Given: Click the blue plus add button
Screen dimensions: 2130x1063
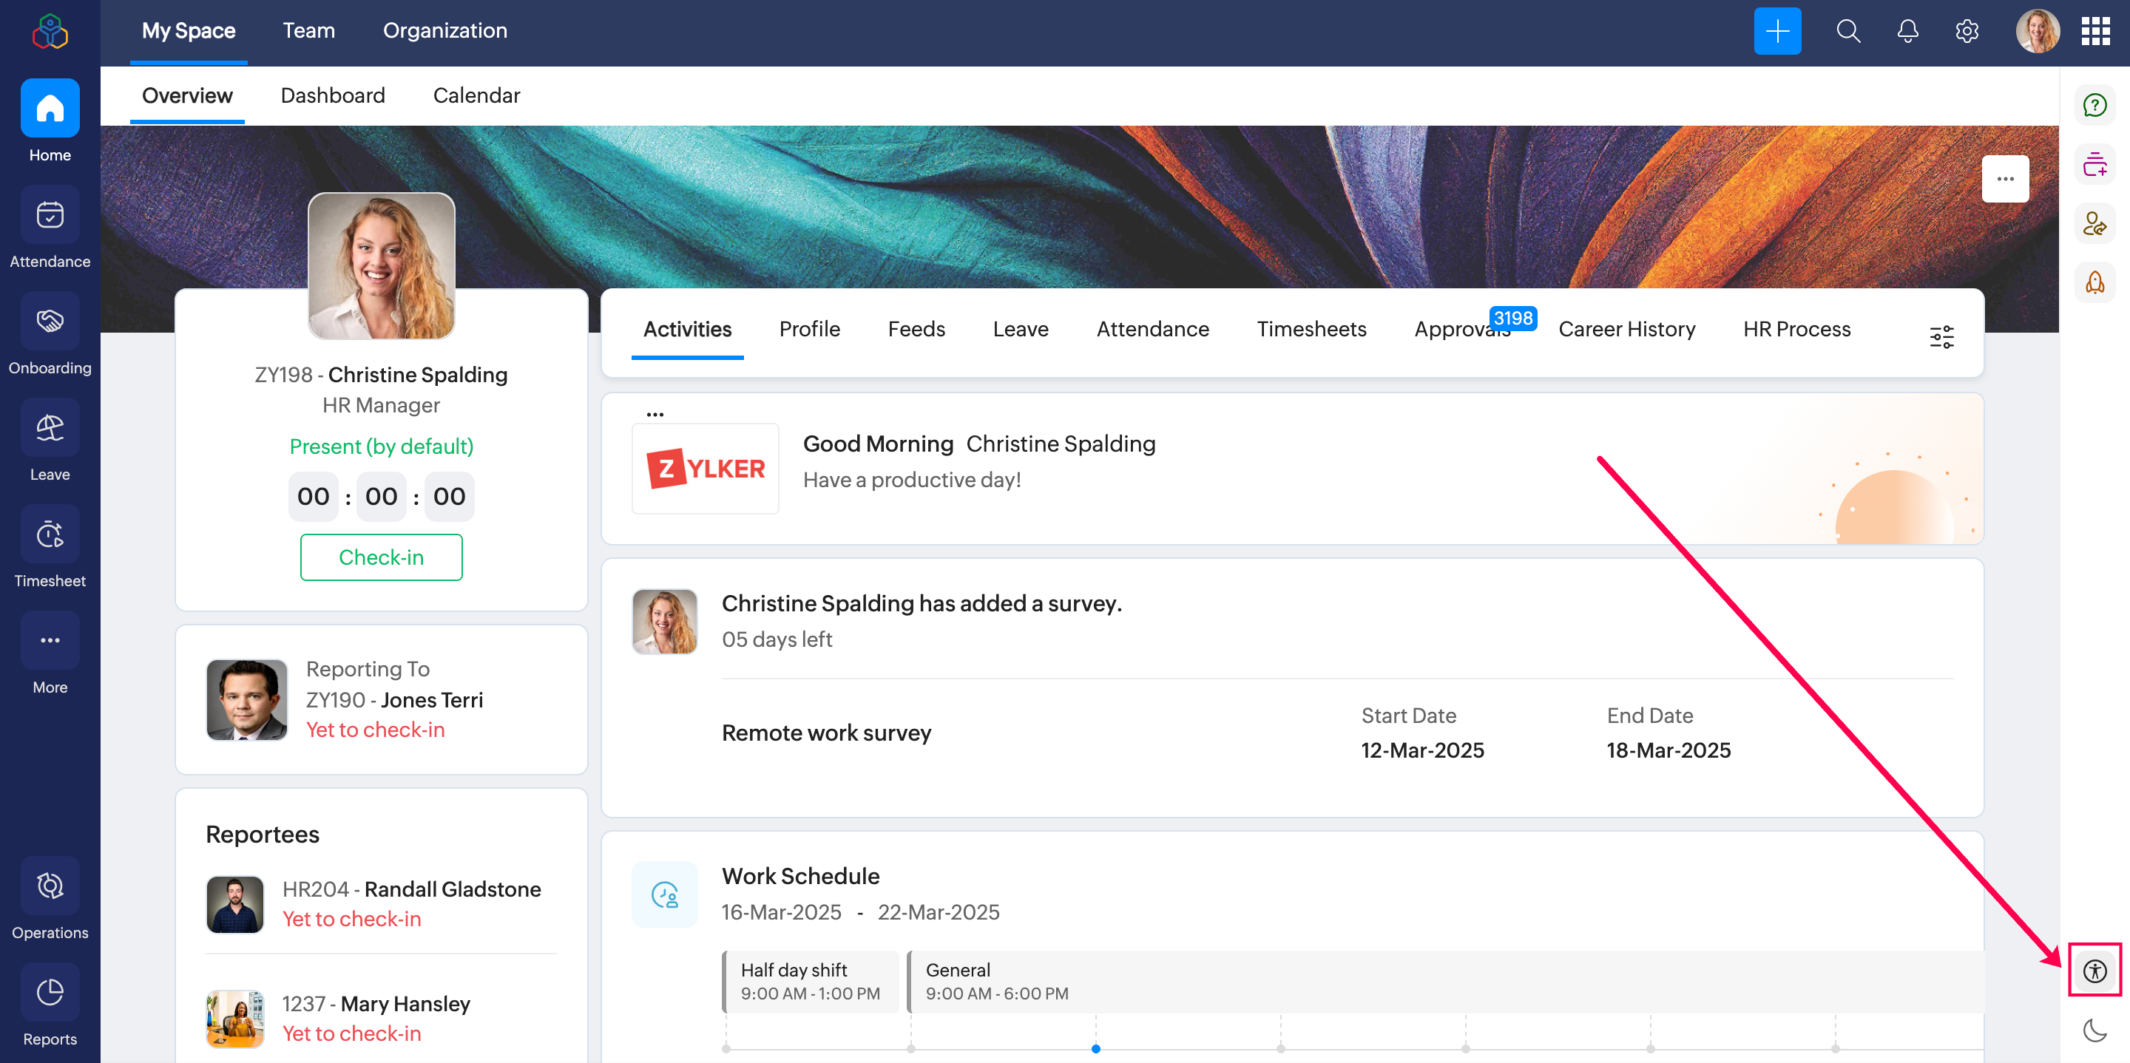Looking at the screenshot, I should 1777,31.
